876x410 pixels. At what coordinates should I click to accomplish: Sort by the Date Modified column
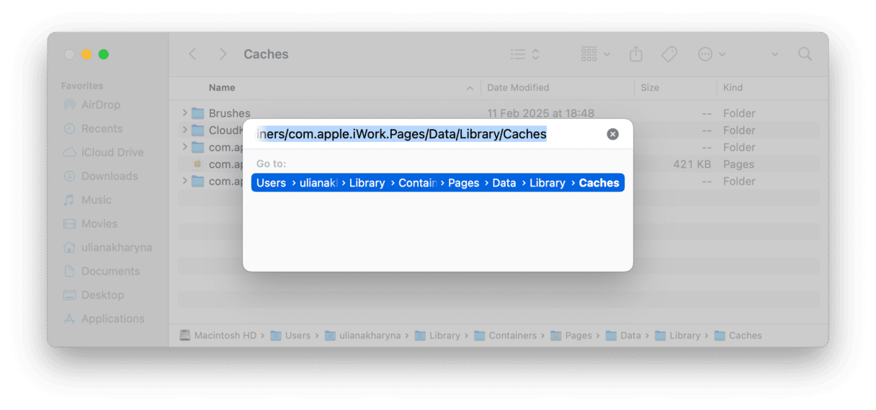click(518, 88)
